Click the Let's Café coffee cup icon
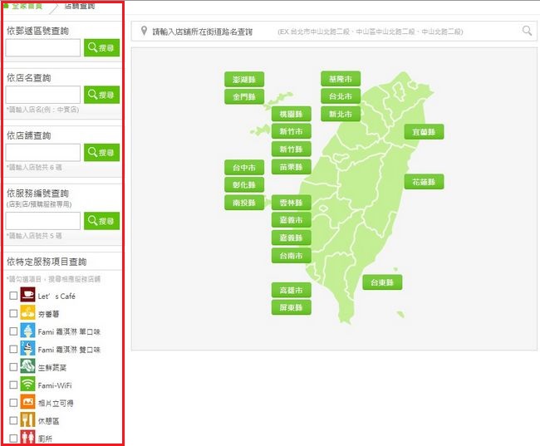The height and width of the screenshot is (446, 540). click(27, 295)
